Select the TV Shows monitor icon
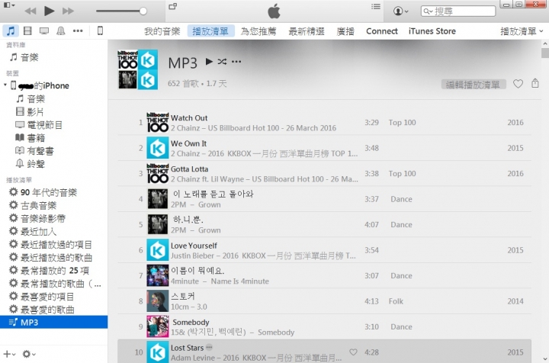The height and width of the screenshot is (363, 549). point(44,31)
